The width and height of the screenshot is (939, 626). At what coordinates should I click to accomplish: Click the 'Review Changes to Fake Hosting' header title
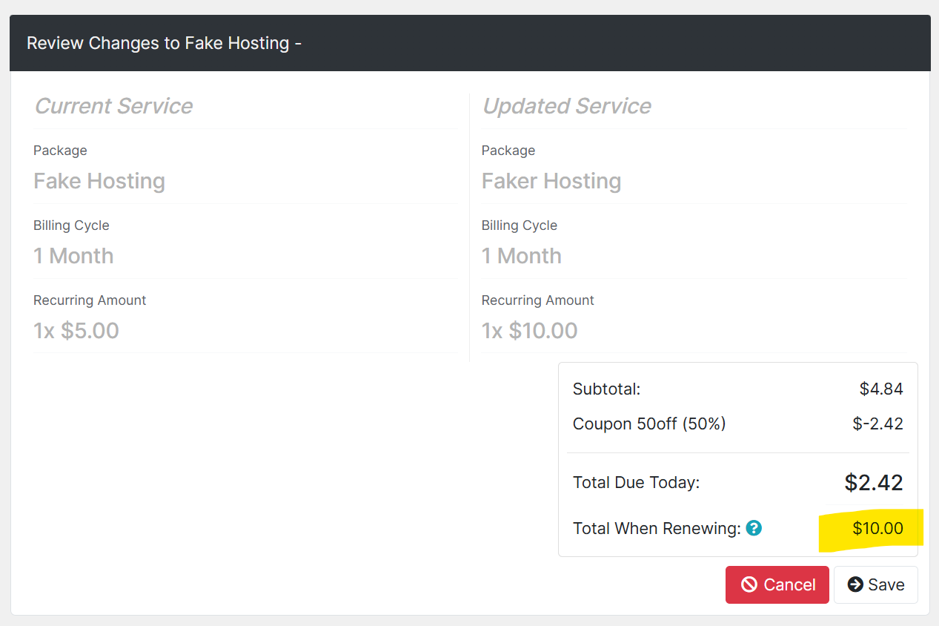coord(164,43)
